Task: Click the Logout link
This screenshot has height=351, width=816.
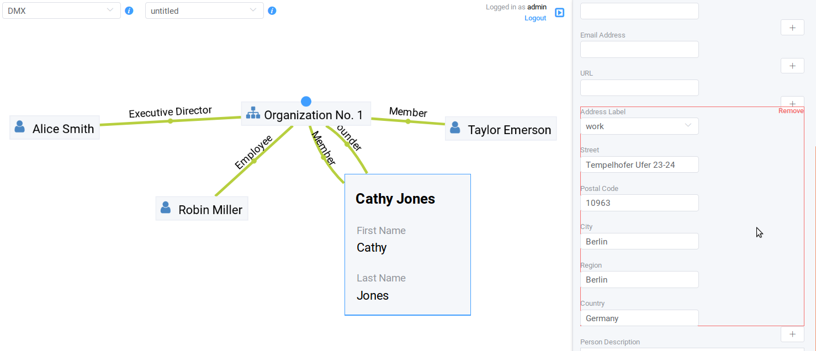Action: tap(535, 18)
